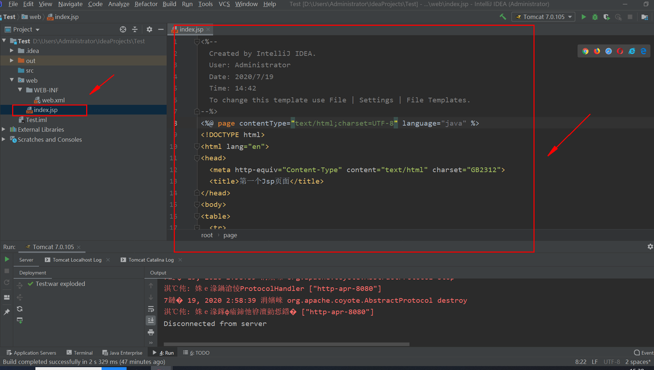Image resolution: width=654 pixels, height=370 pixels.
Task: Click the 4: Run tool window button
Action: tap(163, 352)
